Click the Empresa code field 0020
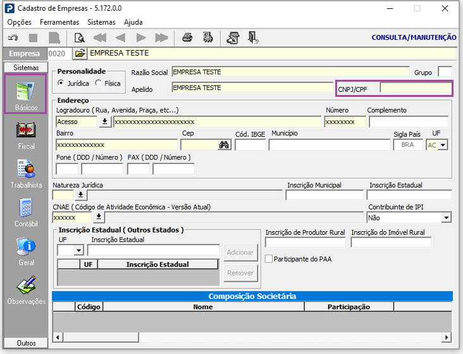The image size is (463, 354). pos(59,54)
